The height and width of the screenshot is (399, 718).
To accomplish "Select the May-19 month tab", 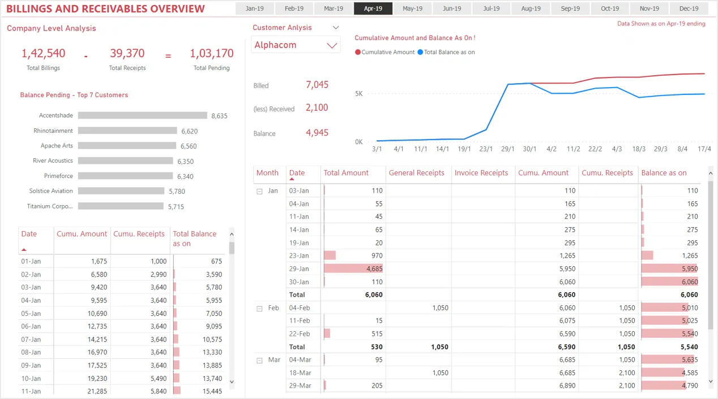I will click(412, 8).
